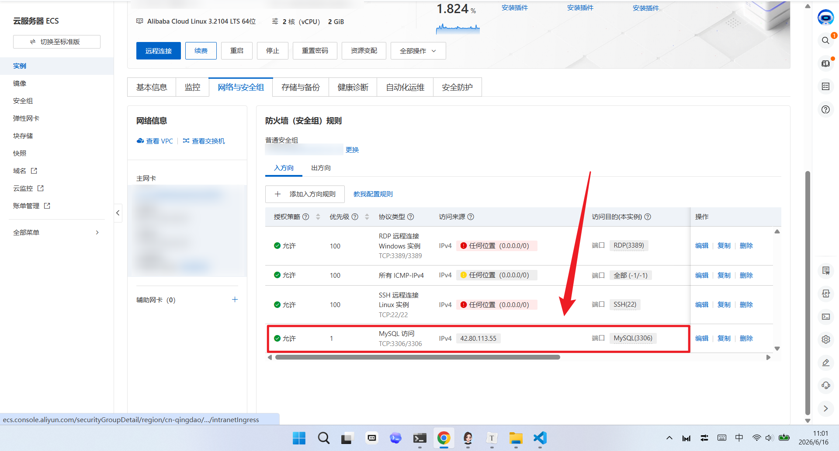Open the taskbar clock and date
This screenshot has width=839, height=451.
coord(814,438)
